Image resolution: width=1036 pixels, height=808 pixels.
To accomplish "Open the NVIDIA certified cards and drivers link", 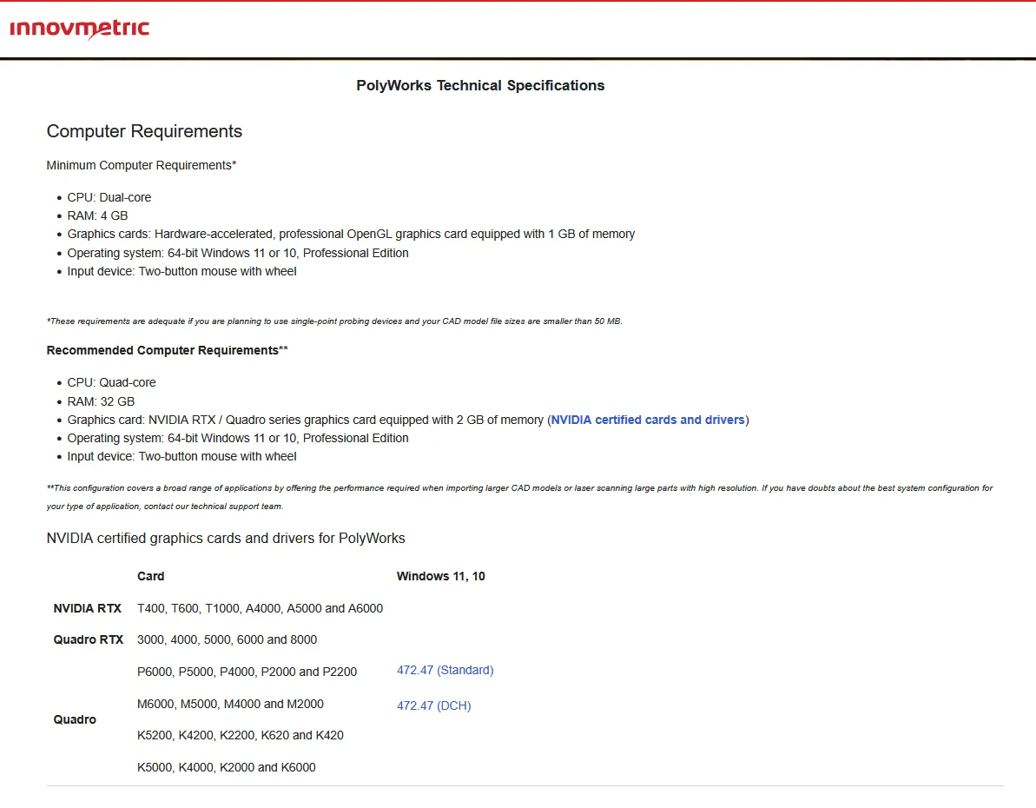I will 648,420.
